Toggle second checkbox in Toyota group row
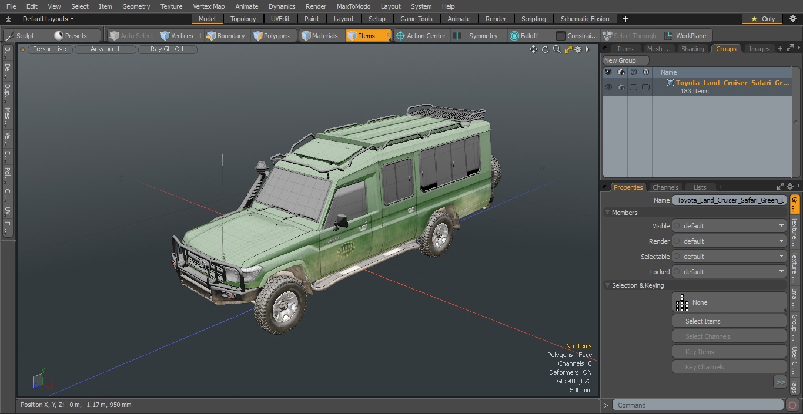 (645, 87)
